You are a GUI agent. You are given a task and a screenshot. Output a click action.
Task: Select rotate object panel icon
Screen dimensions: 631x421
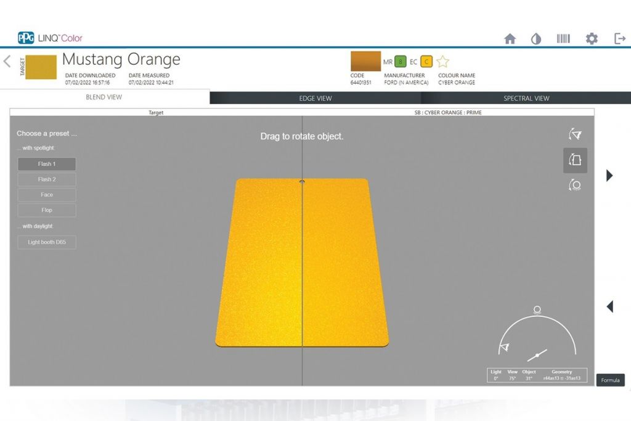[575, 160]
